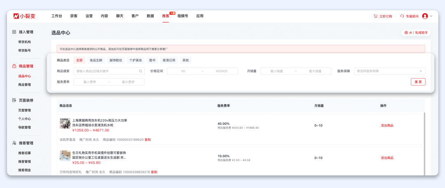
Task: Switch to the 数据 top navigation tab
Action: [x=150, y=16]
